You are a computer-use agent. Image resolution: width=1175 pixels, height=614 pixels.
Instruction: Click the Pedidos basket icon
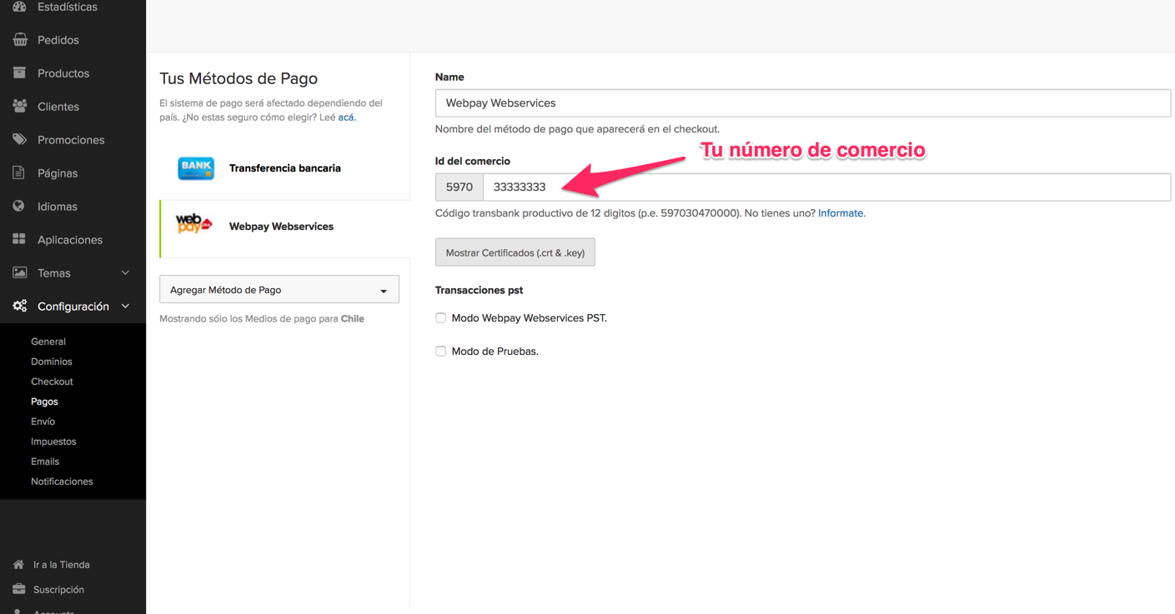click(x=20, y=40)
